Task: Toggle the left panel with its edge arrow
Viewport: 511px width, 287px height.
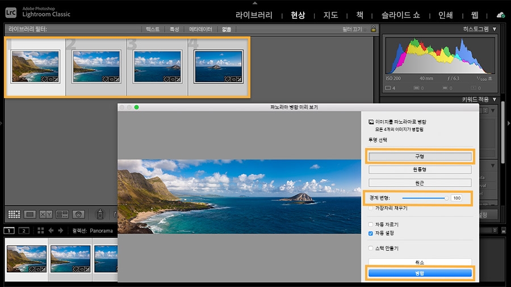Action: [x=1, y=123]
